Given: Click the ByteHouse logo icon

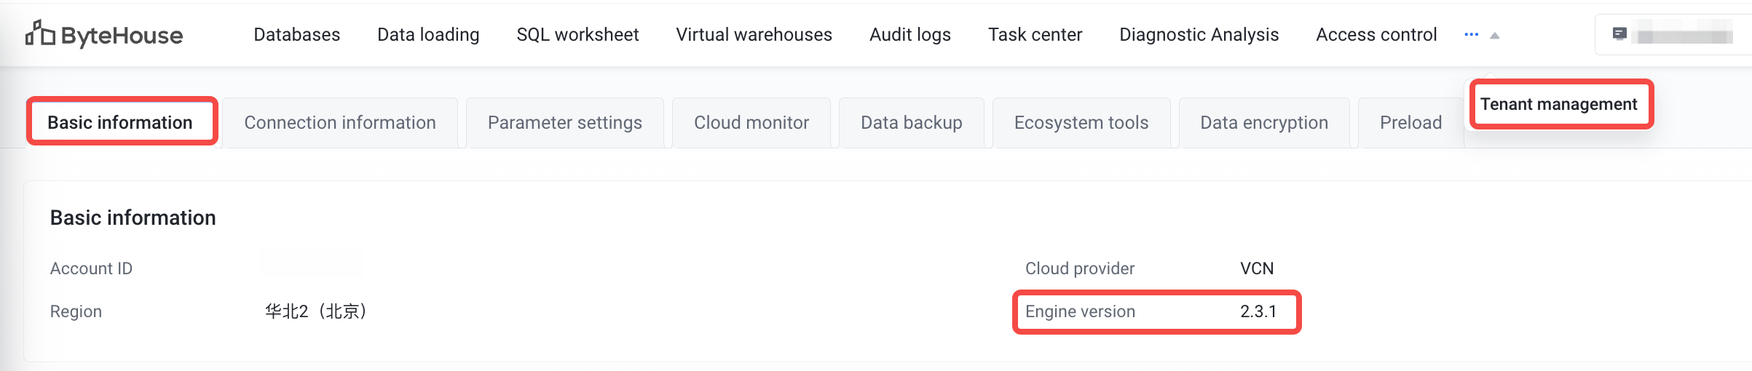Looking at the screenshot, I should pos(40,33).
